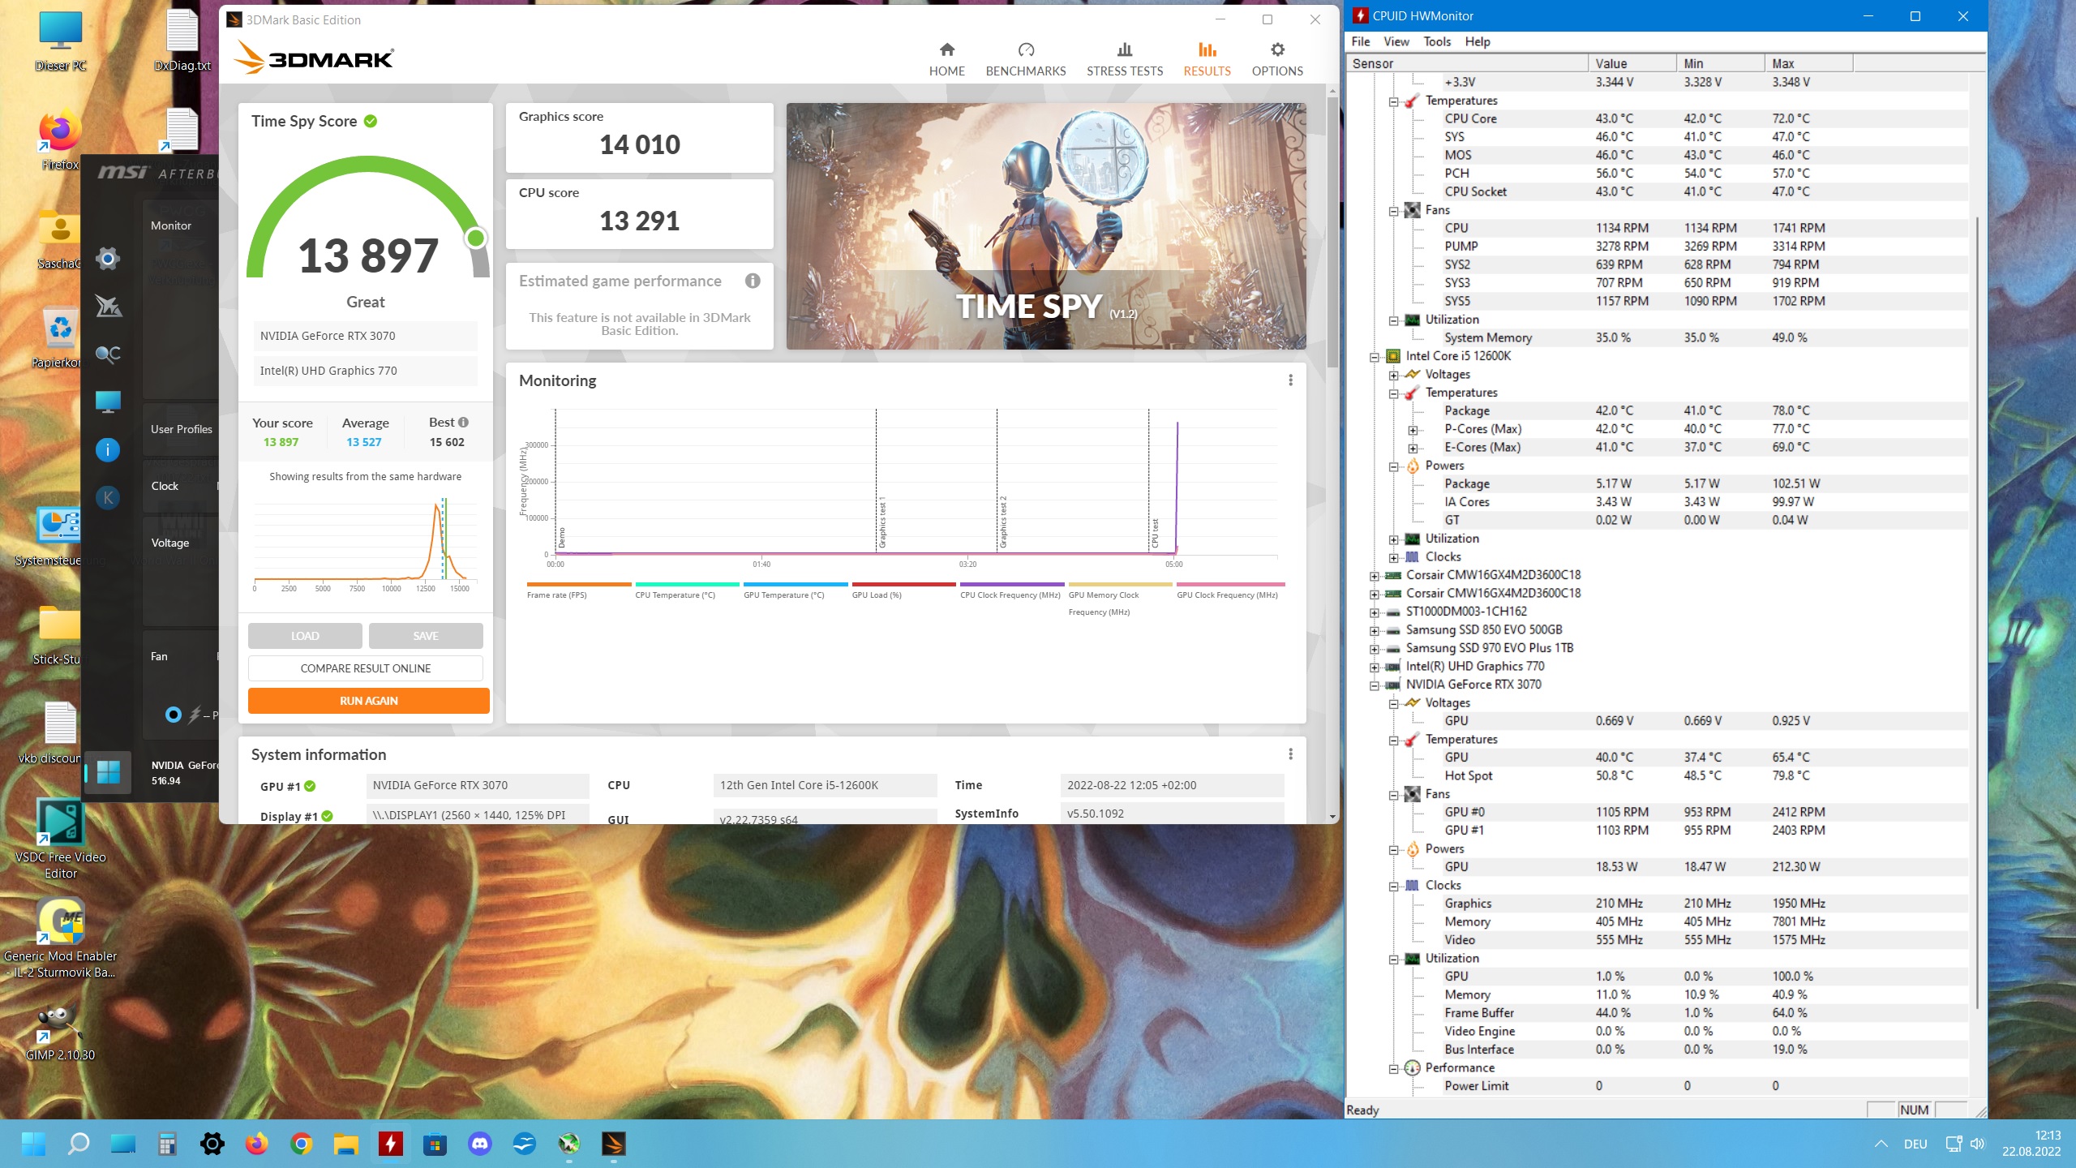
Task: Toggle GPU Temperature series in chart
Action: pos(795,590)
